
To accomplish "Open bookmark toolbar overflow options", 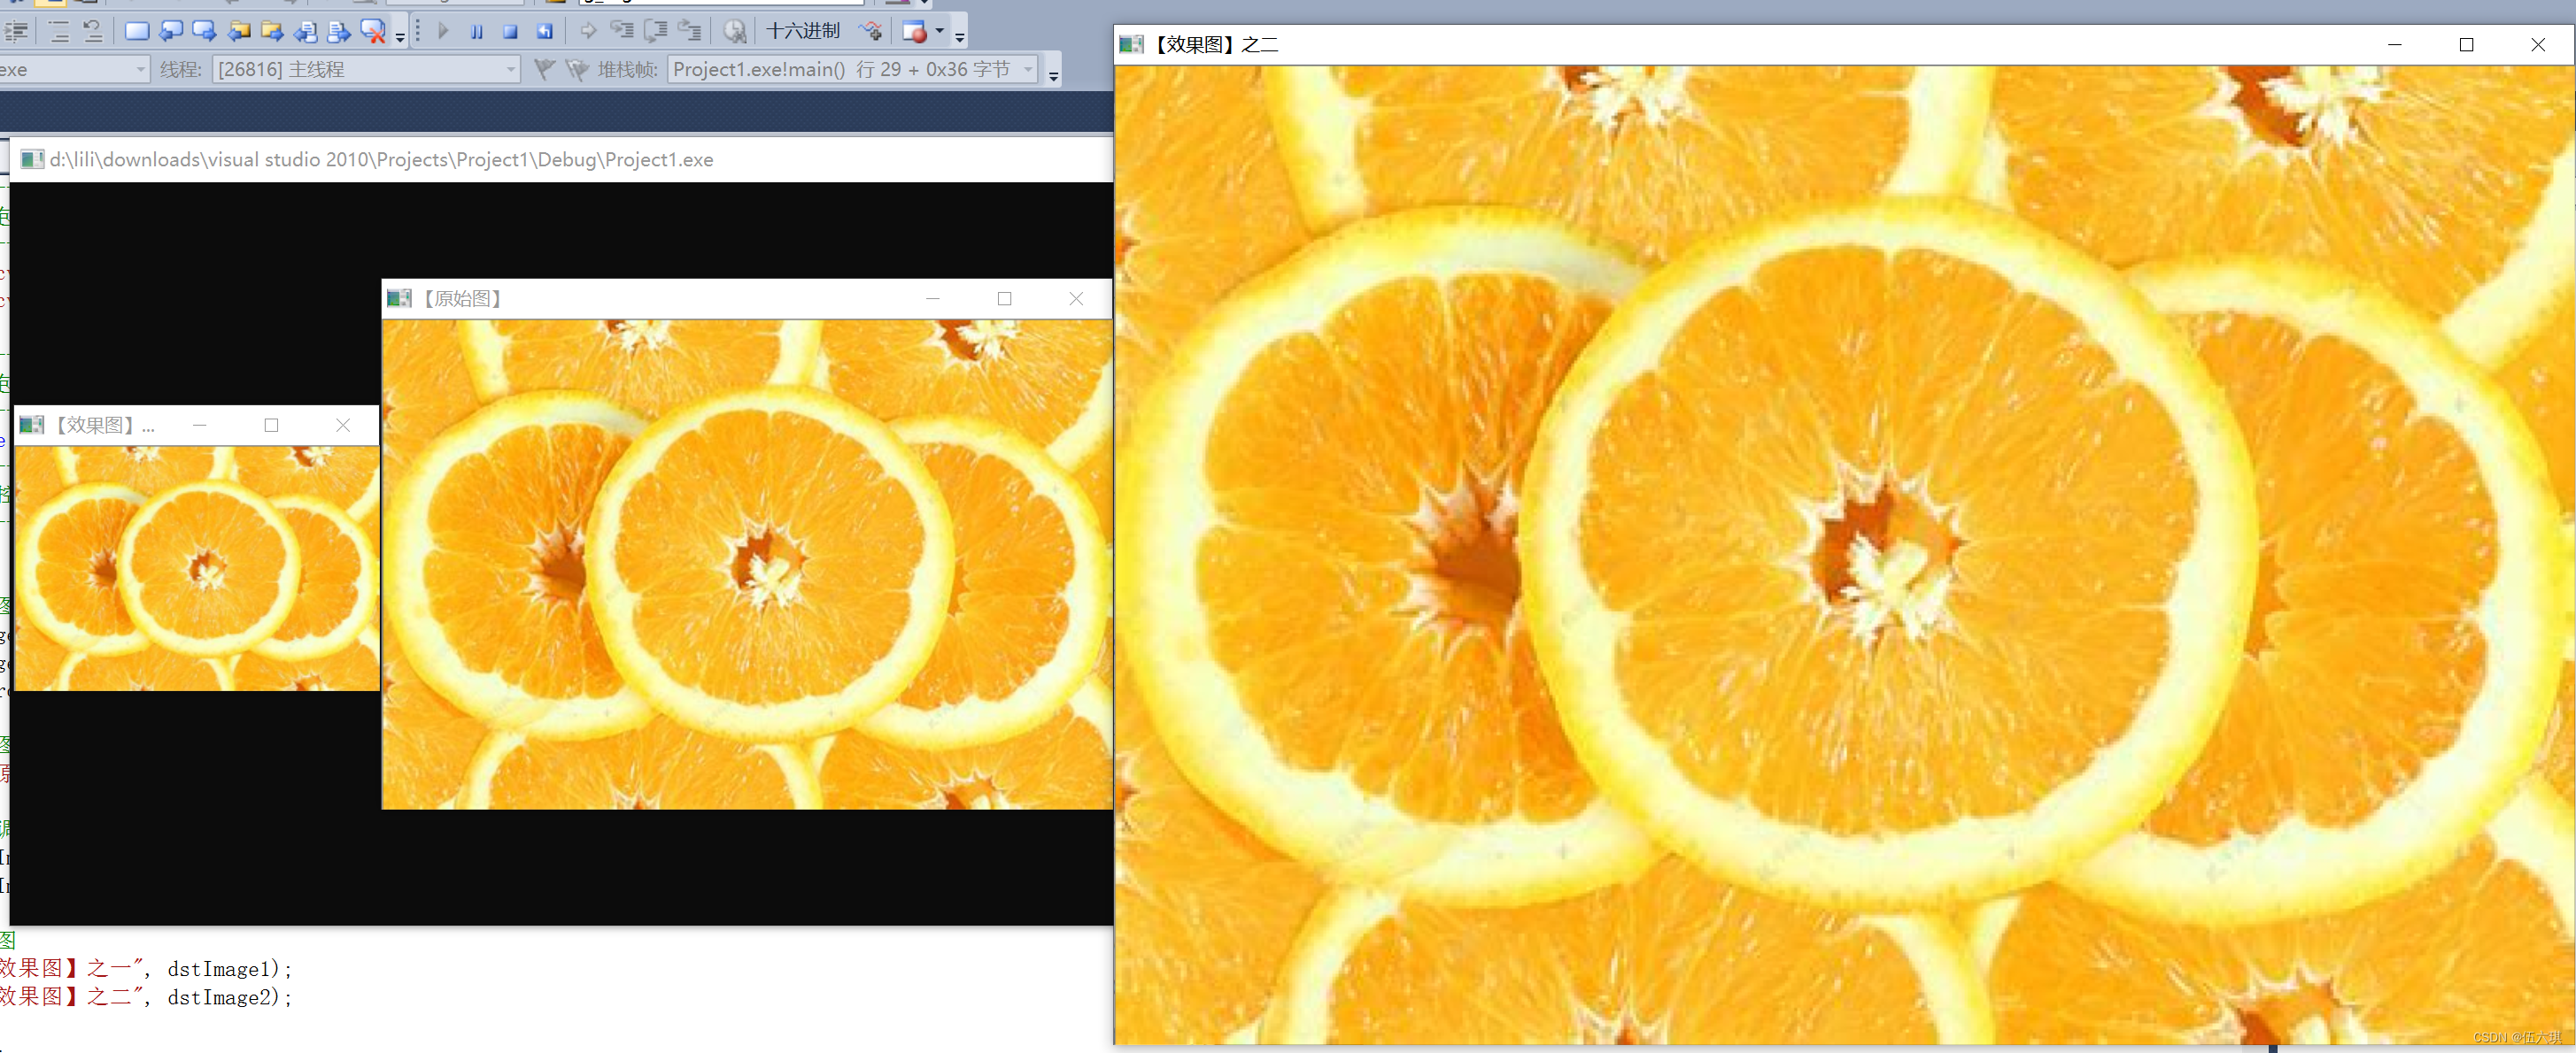I will pyautogui.click(x=400, y=36).
